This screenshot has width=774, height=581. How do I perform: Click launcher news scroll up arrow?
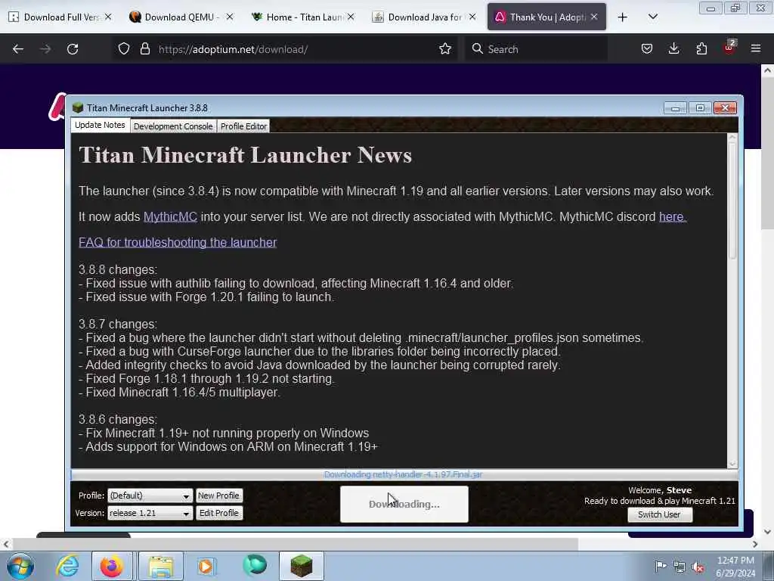click(732, 138)
